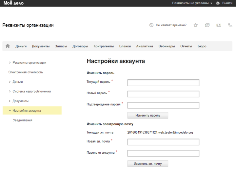Click the phone call icon
Viewport: 236px width, 176px height.
230,25
